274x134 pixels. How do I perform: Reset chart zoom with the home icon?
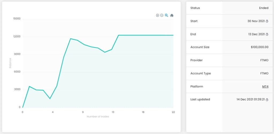coord(172,15)
